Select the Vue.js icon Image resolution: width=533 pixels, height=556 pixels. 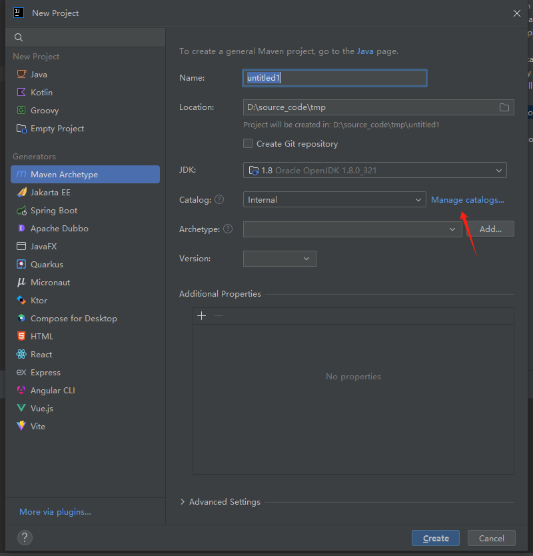pyautogui.click(x=21, y=408)
